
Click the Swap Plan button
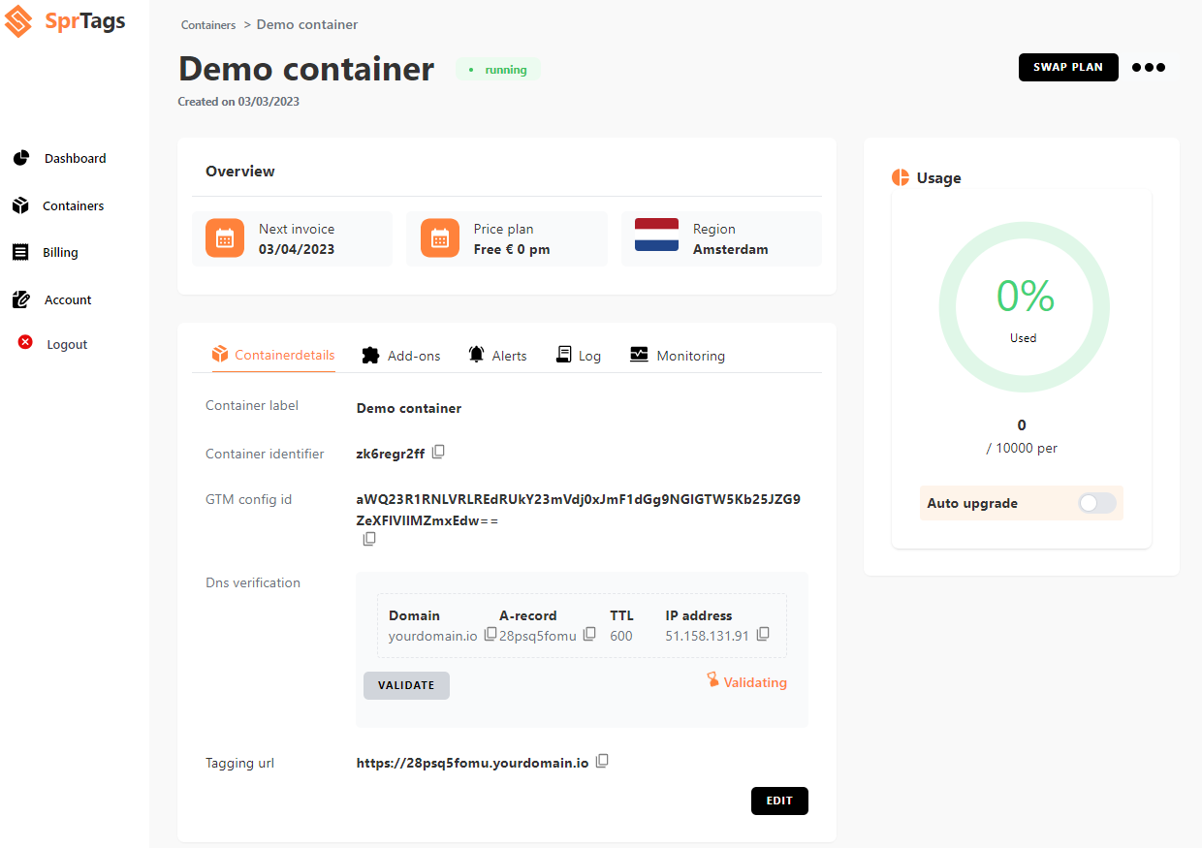click(1068, 68)
